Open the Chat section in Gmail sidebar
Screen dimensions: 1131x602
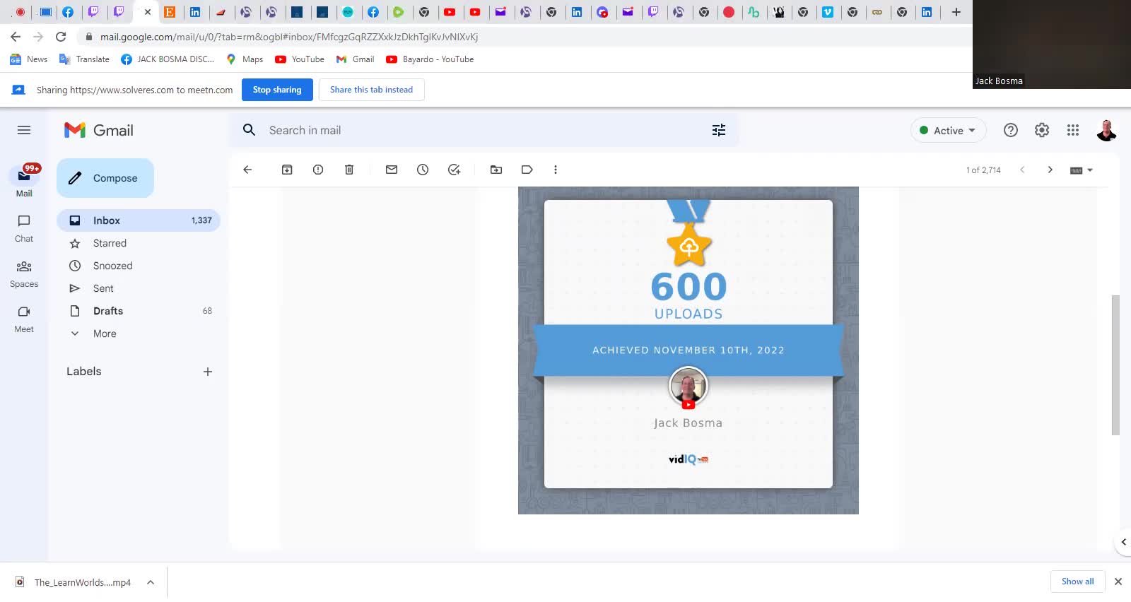[x=24, y=228]
